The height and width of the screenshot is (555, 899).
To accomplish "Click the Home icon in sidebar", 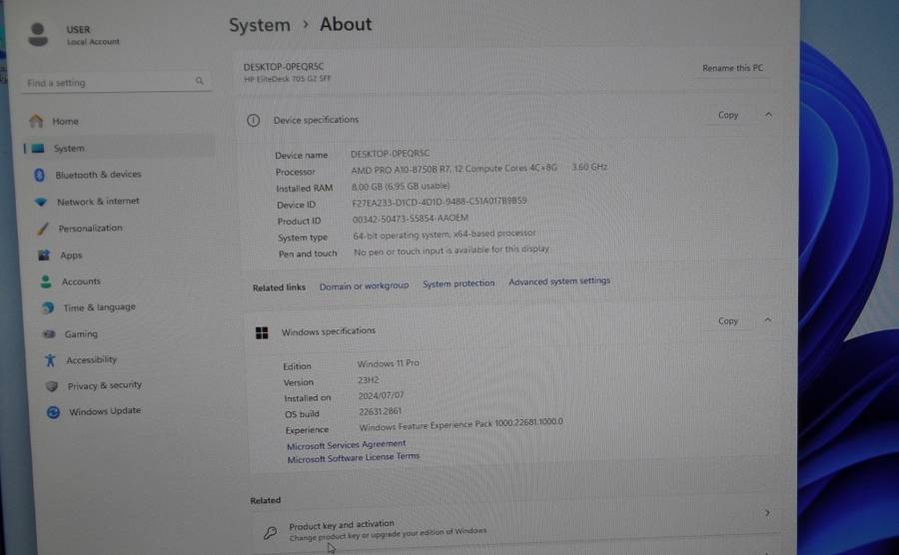I will coord(37,121).
